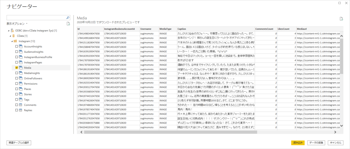Toggle the OnlineFollowers checkbox
Image resolution: width=350 pixels, height=149 pixels.
tap(16, 78)
